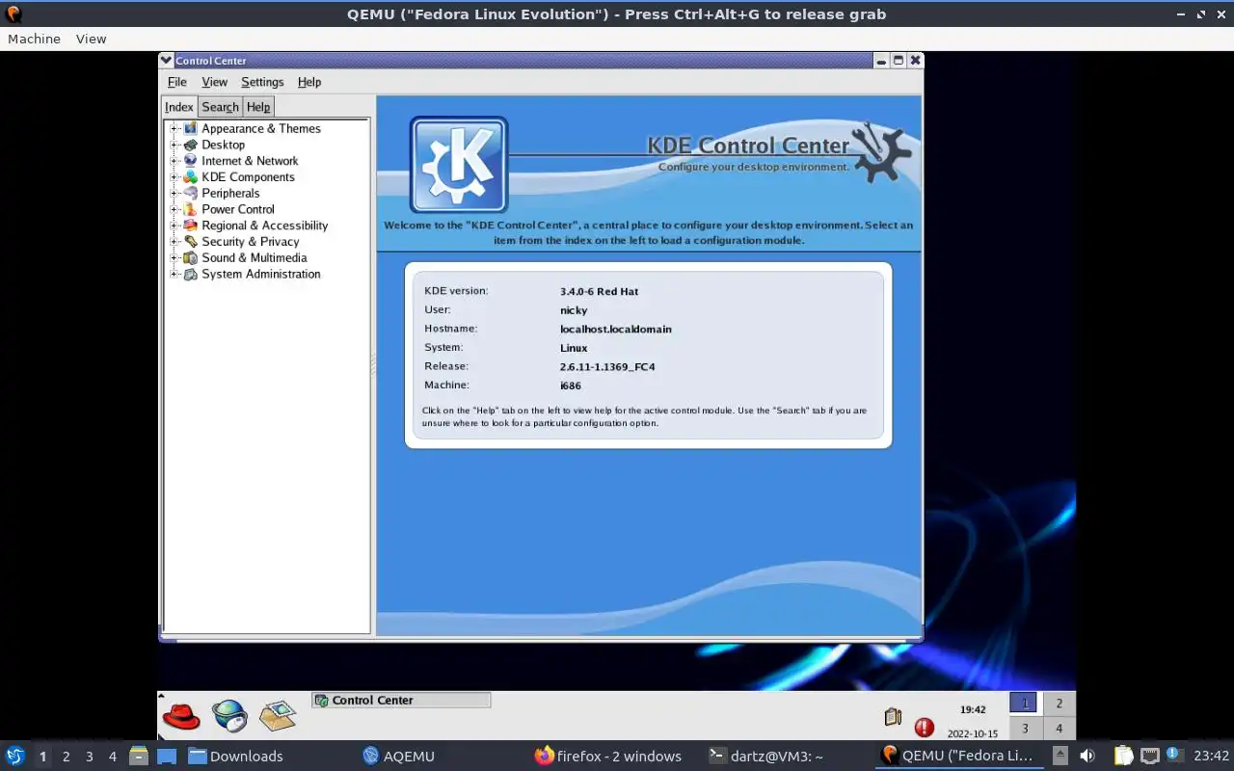The height and width of the screenshot is (771, 1234).
Task: Click the host network tray icon
Action: (1149, 756)
